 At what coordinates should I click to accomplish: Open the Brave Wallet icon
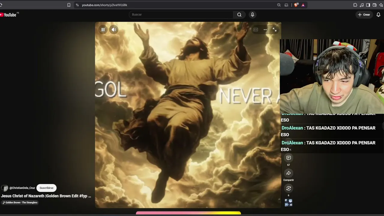coord(375,5)
